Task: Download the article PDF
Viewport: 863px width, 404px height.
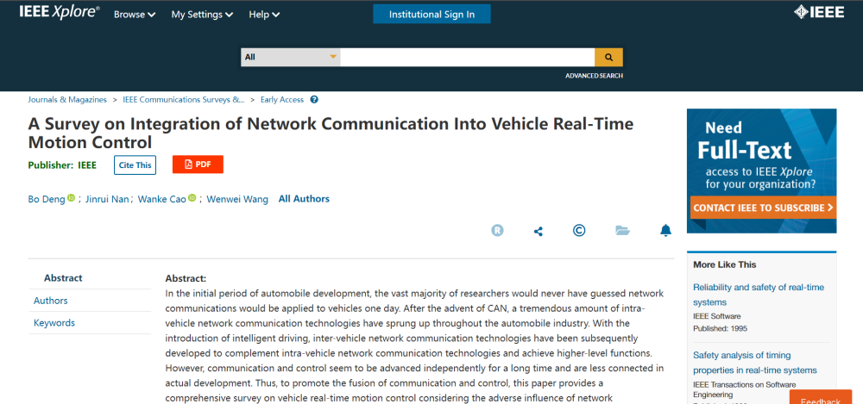Action: (x=198, y=165)
